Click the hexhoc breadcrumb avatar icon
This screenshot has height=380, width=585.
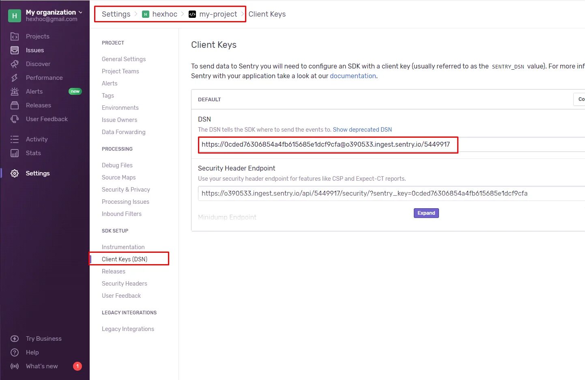pyautogui.click(x=146, y=14)
